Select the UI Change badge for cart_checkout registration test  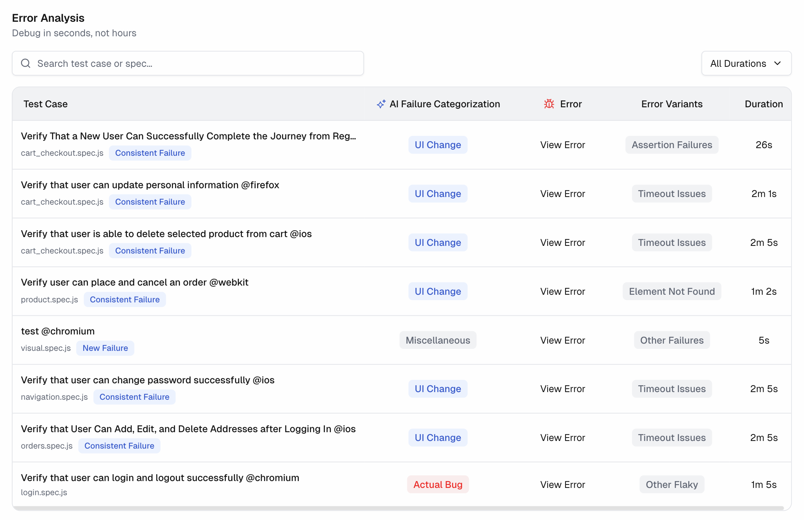[438, 145]
